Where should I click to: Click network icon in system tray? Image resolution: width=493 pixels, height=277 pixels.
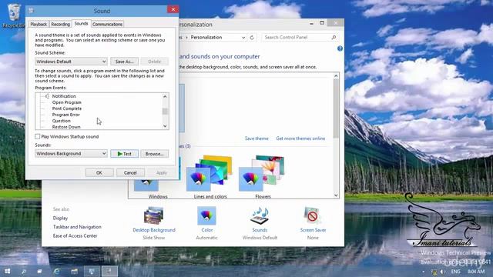(x=434, y=272)
